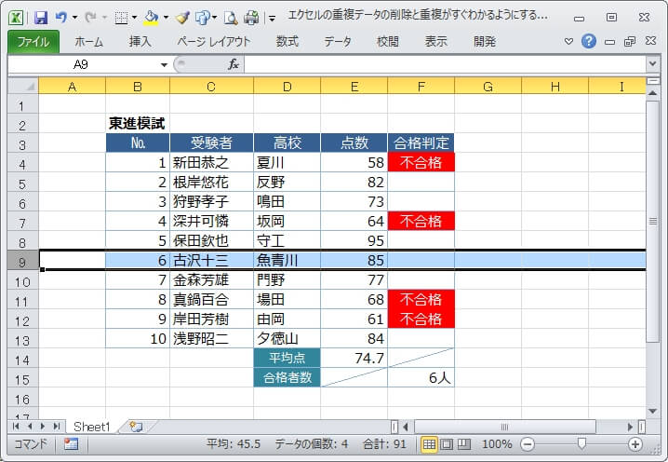Click the 100% zoom level button
The image size is (668, 462).
pos(497,444)
